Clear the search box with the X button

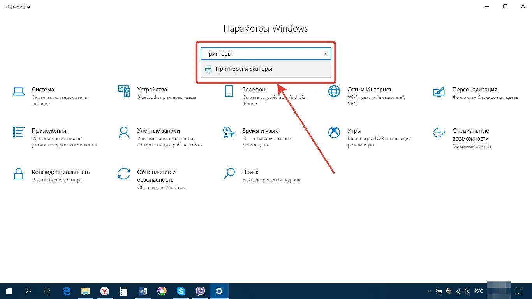pyautogui.click(x=326, y=54)
